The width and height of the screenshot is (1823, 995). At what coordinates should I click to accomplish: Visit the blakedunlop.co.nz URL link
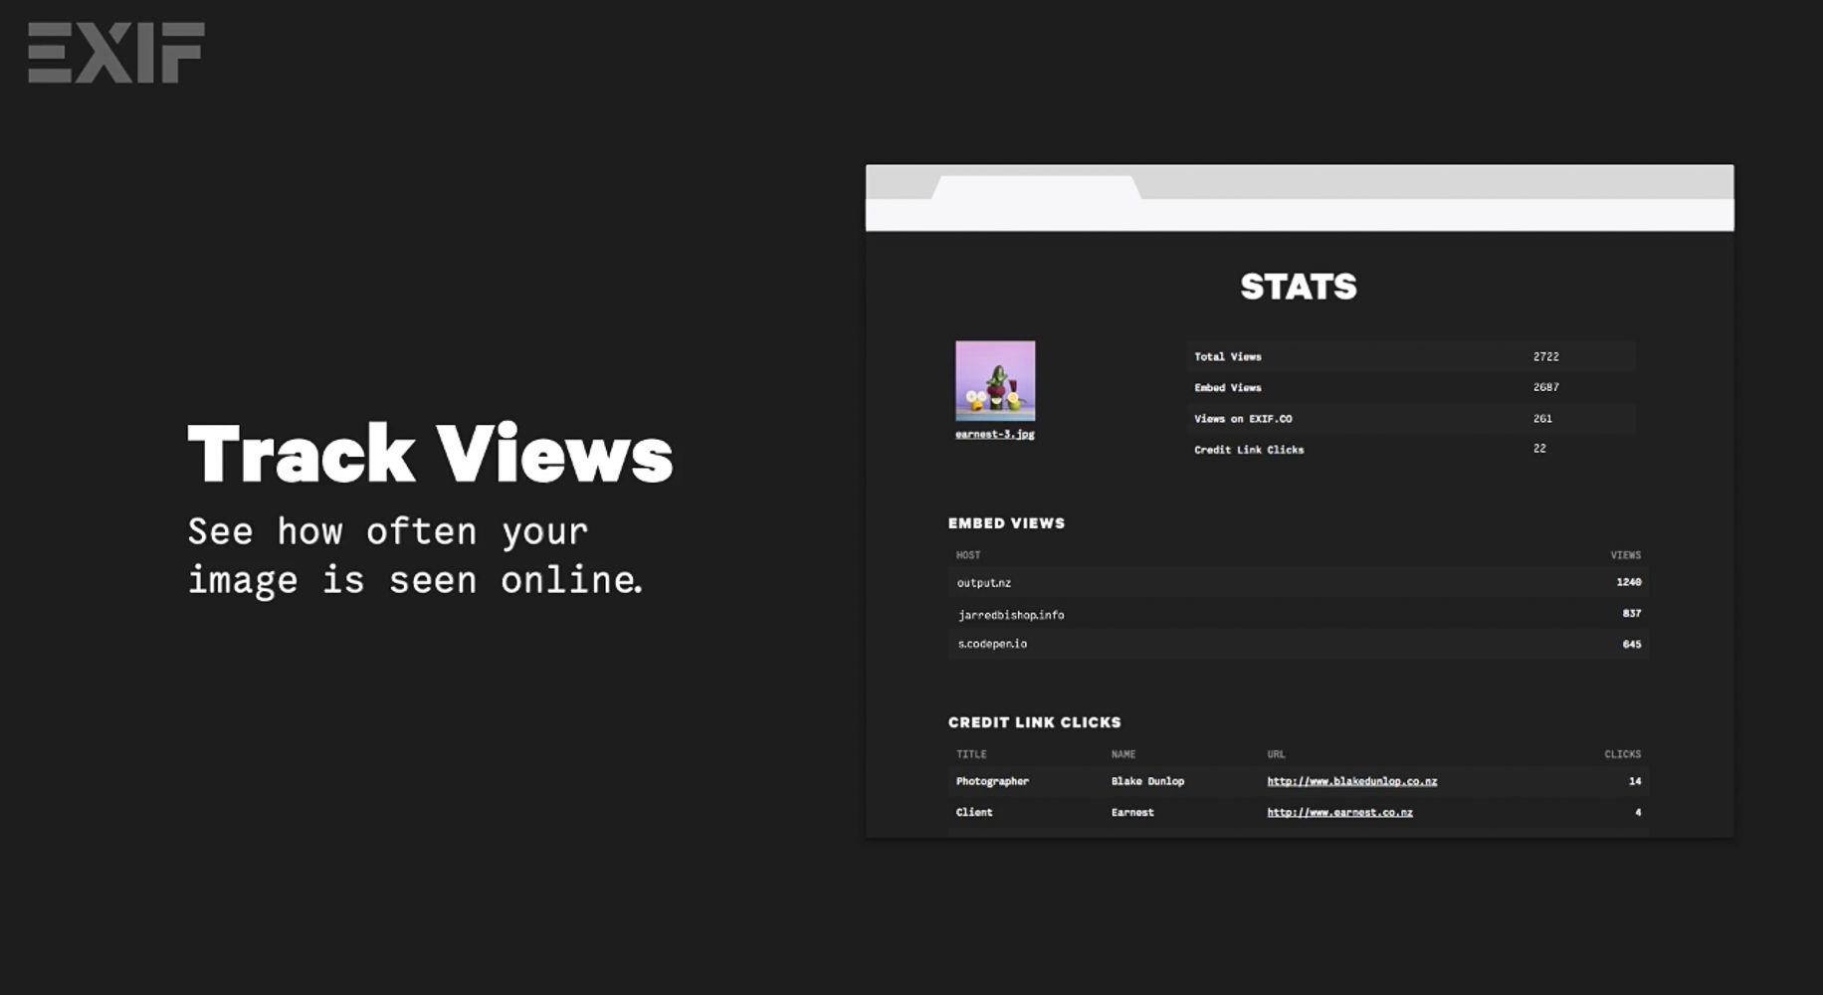tap(1351, 781)
